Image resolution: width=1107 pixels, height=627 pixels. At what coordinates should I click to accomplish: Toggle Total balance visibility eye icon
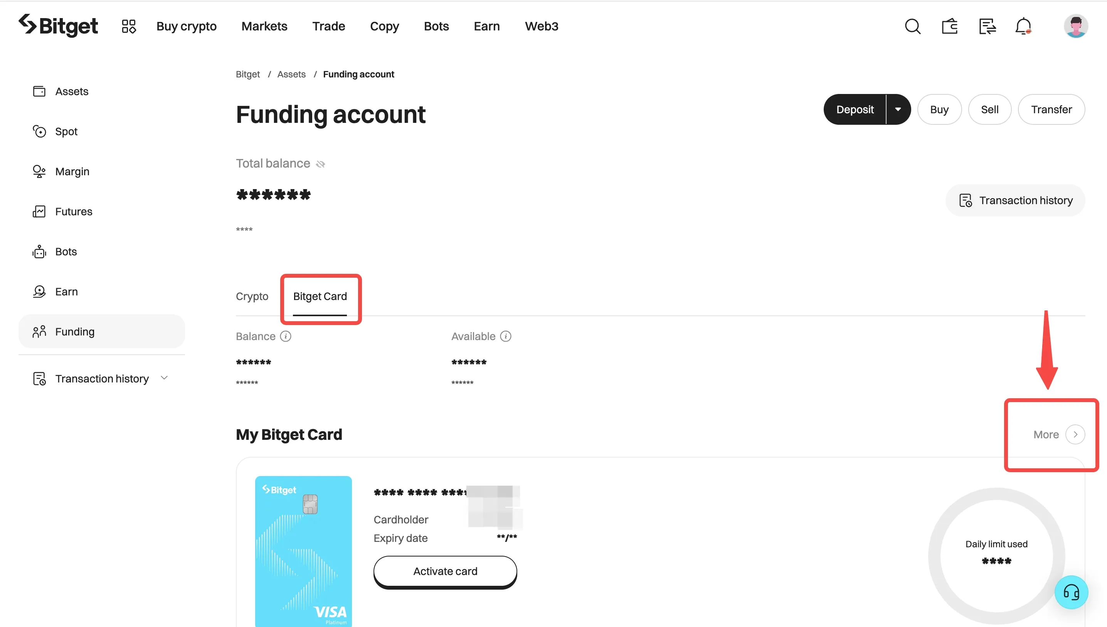point(321,164)
